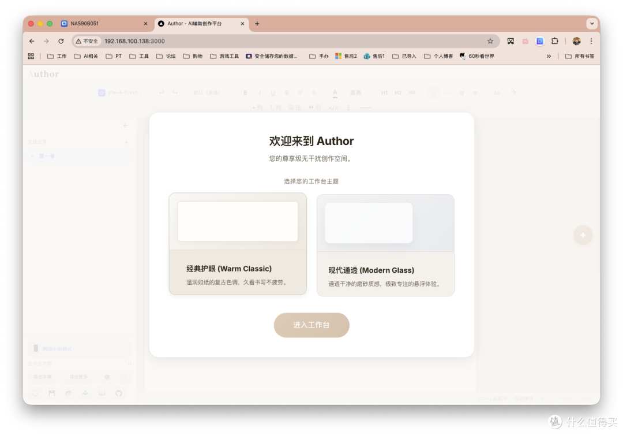
Task: Open the 高亮 highlight color dropdown
Action: point(357,93)
